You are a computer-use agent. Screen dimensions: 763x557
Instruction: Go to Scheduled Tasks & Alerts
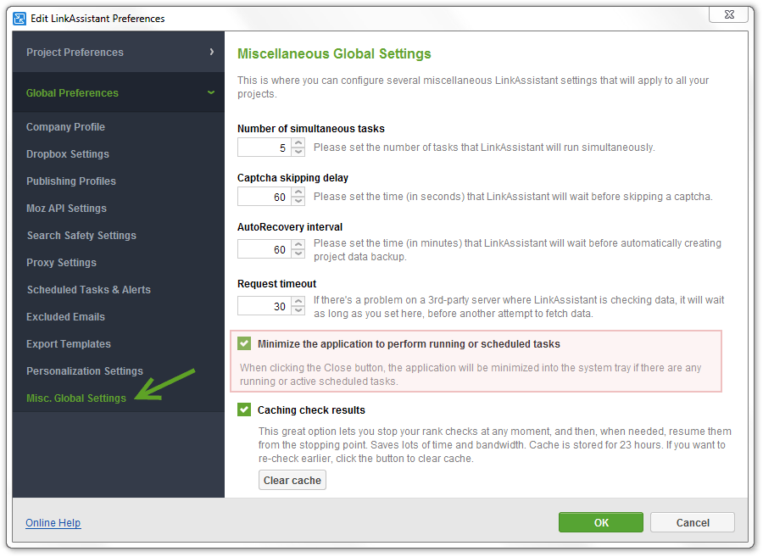point(88,290)
